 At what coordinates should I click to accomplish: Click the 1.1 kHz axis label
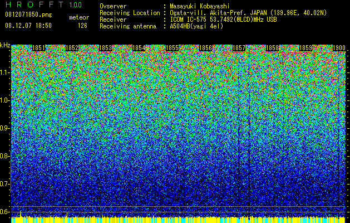tap(4, 72)
